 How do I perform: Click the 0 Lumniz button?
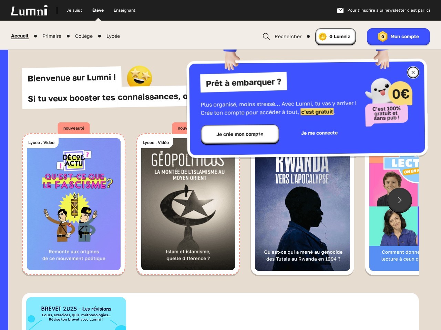click(x=336, y=36)
